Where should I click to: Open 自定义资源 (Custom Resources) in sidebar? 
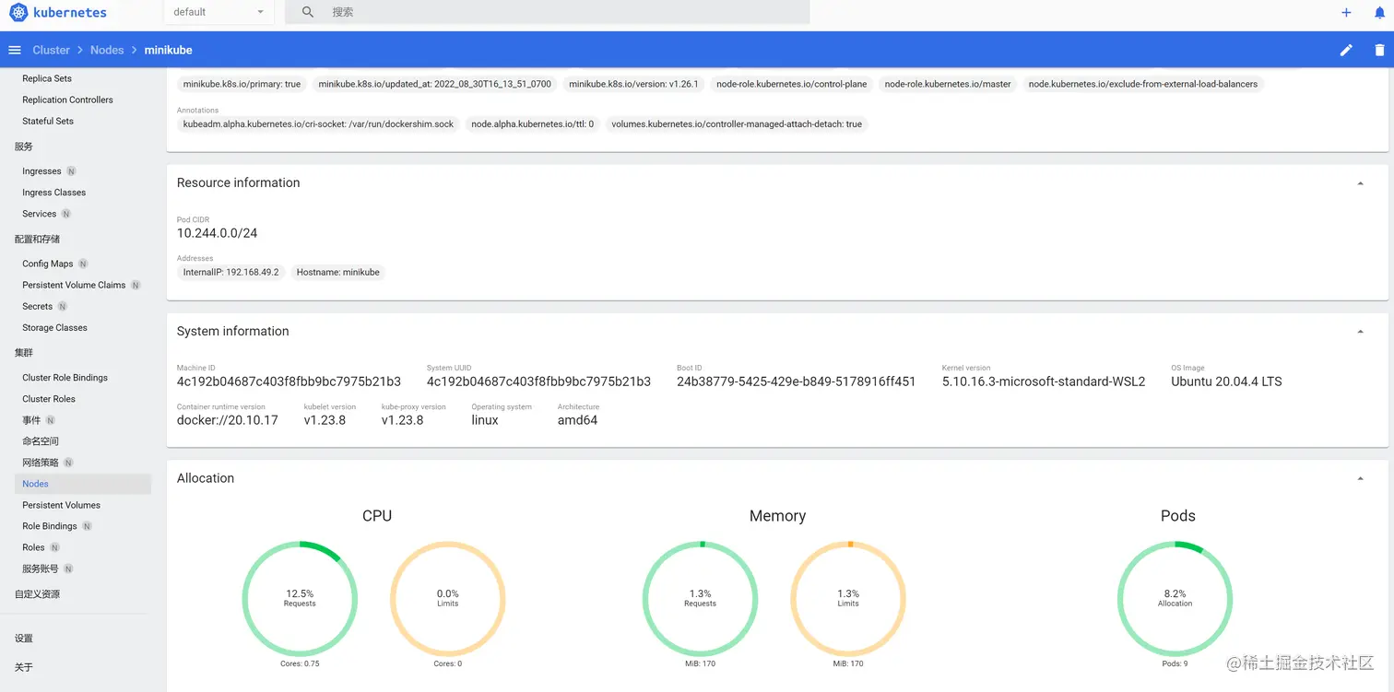click(38, 594)
